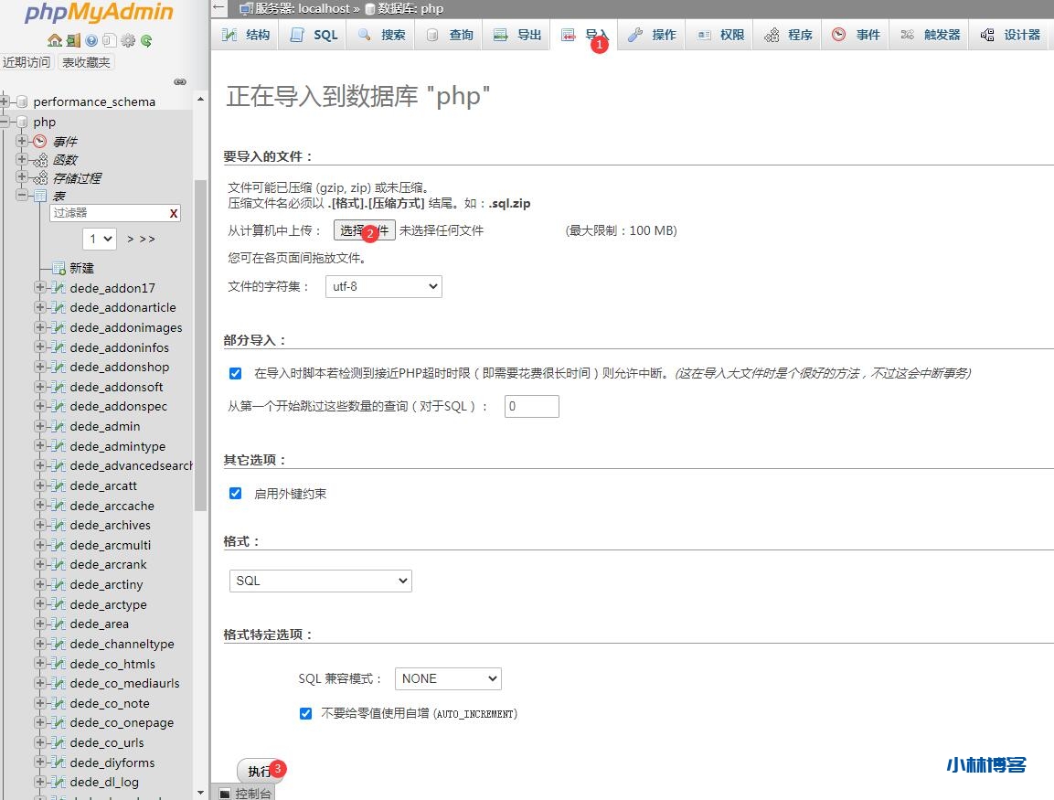The image size is (1054, 800).
Task: Disable the PHP timeout interruption checkbox
Action: 236,373
